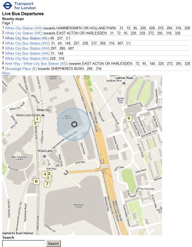Select map marker number 9
Image resolution: width=192 pixels, height=247 pixels.
point(129,118)
